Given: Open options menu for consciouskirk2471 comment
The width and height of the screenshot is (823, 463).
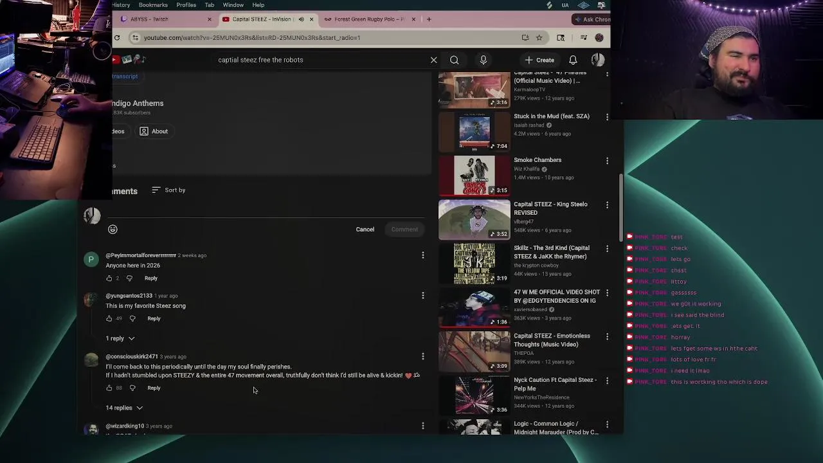Looking at the screenshot, I should pyautogui.click(x=422, y=356).
